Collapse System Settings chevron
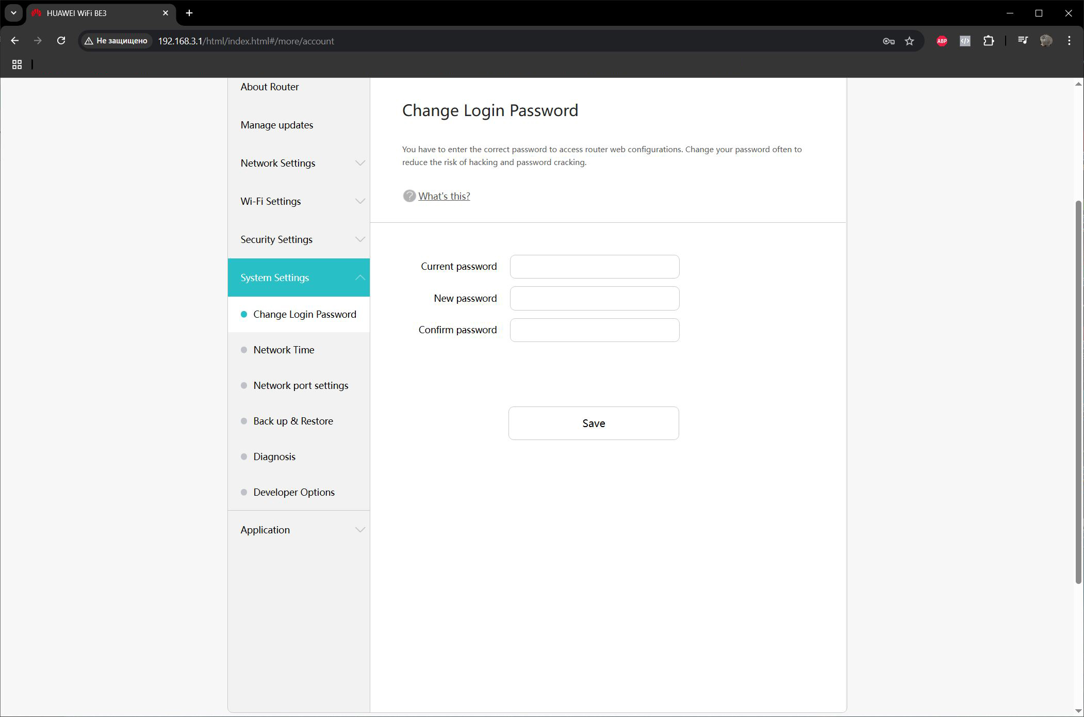1084x717 pixels. (x=360, y=278)
